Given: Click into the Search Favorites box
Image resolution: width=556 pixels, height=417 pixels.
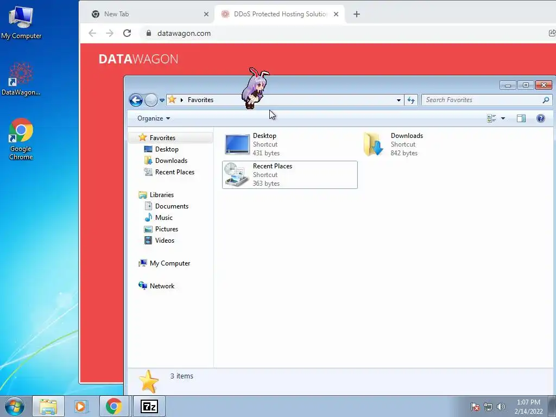Looking at the screenshot, I should [482, 100].
